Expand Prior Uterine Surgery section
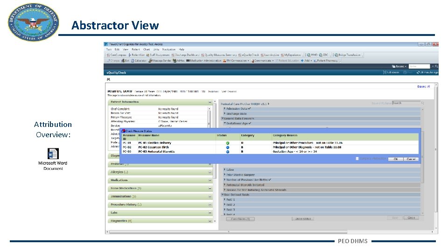 224,175
